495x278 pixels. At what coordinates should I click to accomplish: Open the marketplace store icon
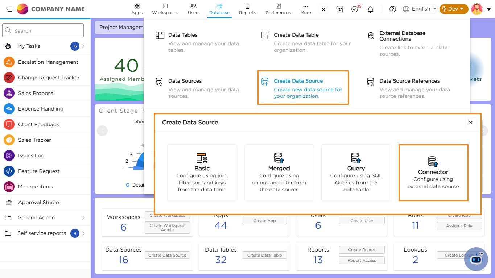point(339,9)
